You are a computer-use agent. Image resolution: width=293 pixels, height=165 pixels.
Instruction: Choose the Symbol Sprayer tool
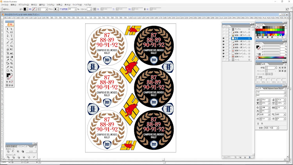click(x=8, y=53)
